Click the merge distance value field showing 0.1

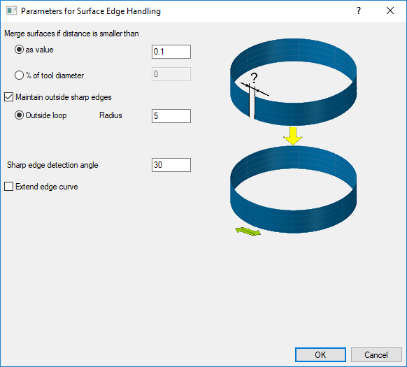coord(171,52)
